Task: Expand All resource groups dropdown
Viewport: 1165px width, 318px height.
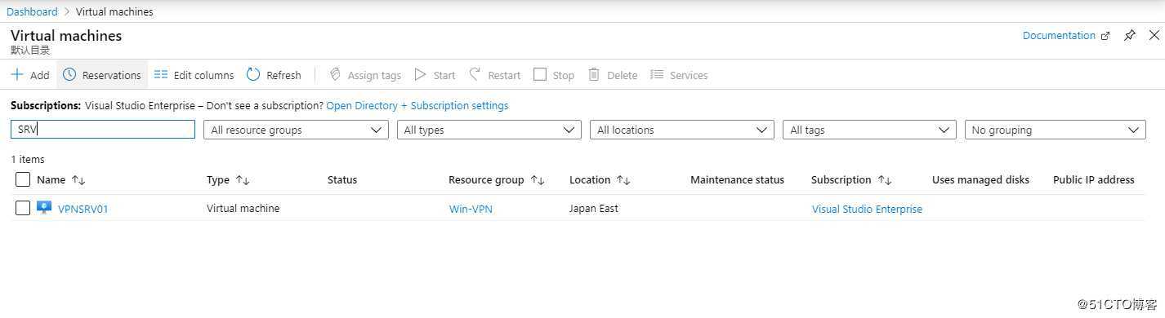Action: (296, 130)
